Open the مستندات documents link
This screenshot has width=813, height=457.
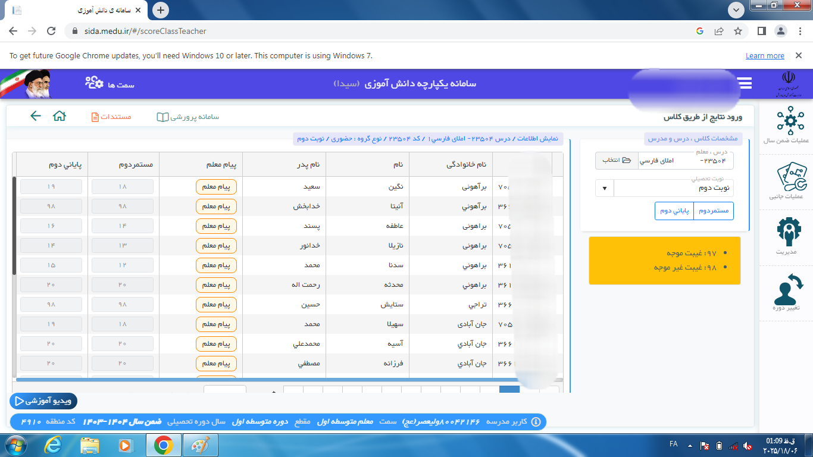point(111,117)
